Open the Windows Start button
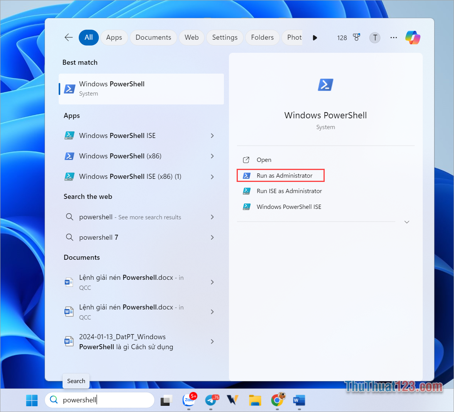The image size is (454, 412). (32, 400)
